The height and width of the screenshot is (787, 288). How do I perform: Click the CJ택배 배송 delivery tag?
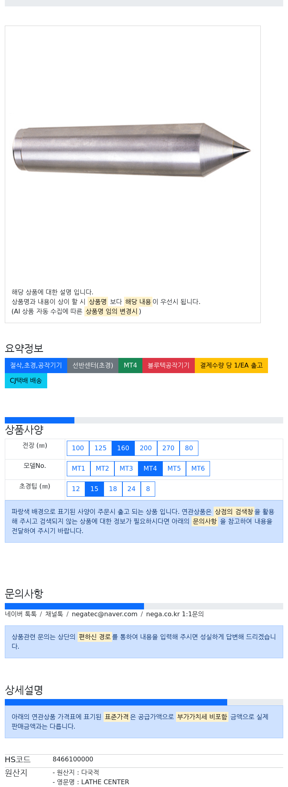[x=26, y=381]
